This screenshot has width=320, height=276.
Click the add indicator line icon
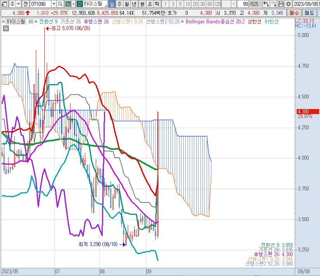click(273, 4)
